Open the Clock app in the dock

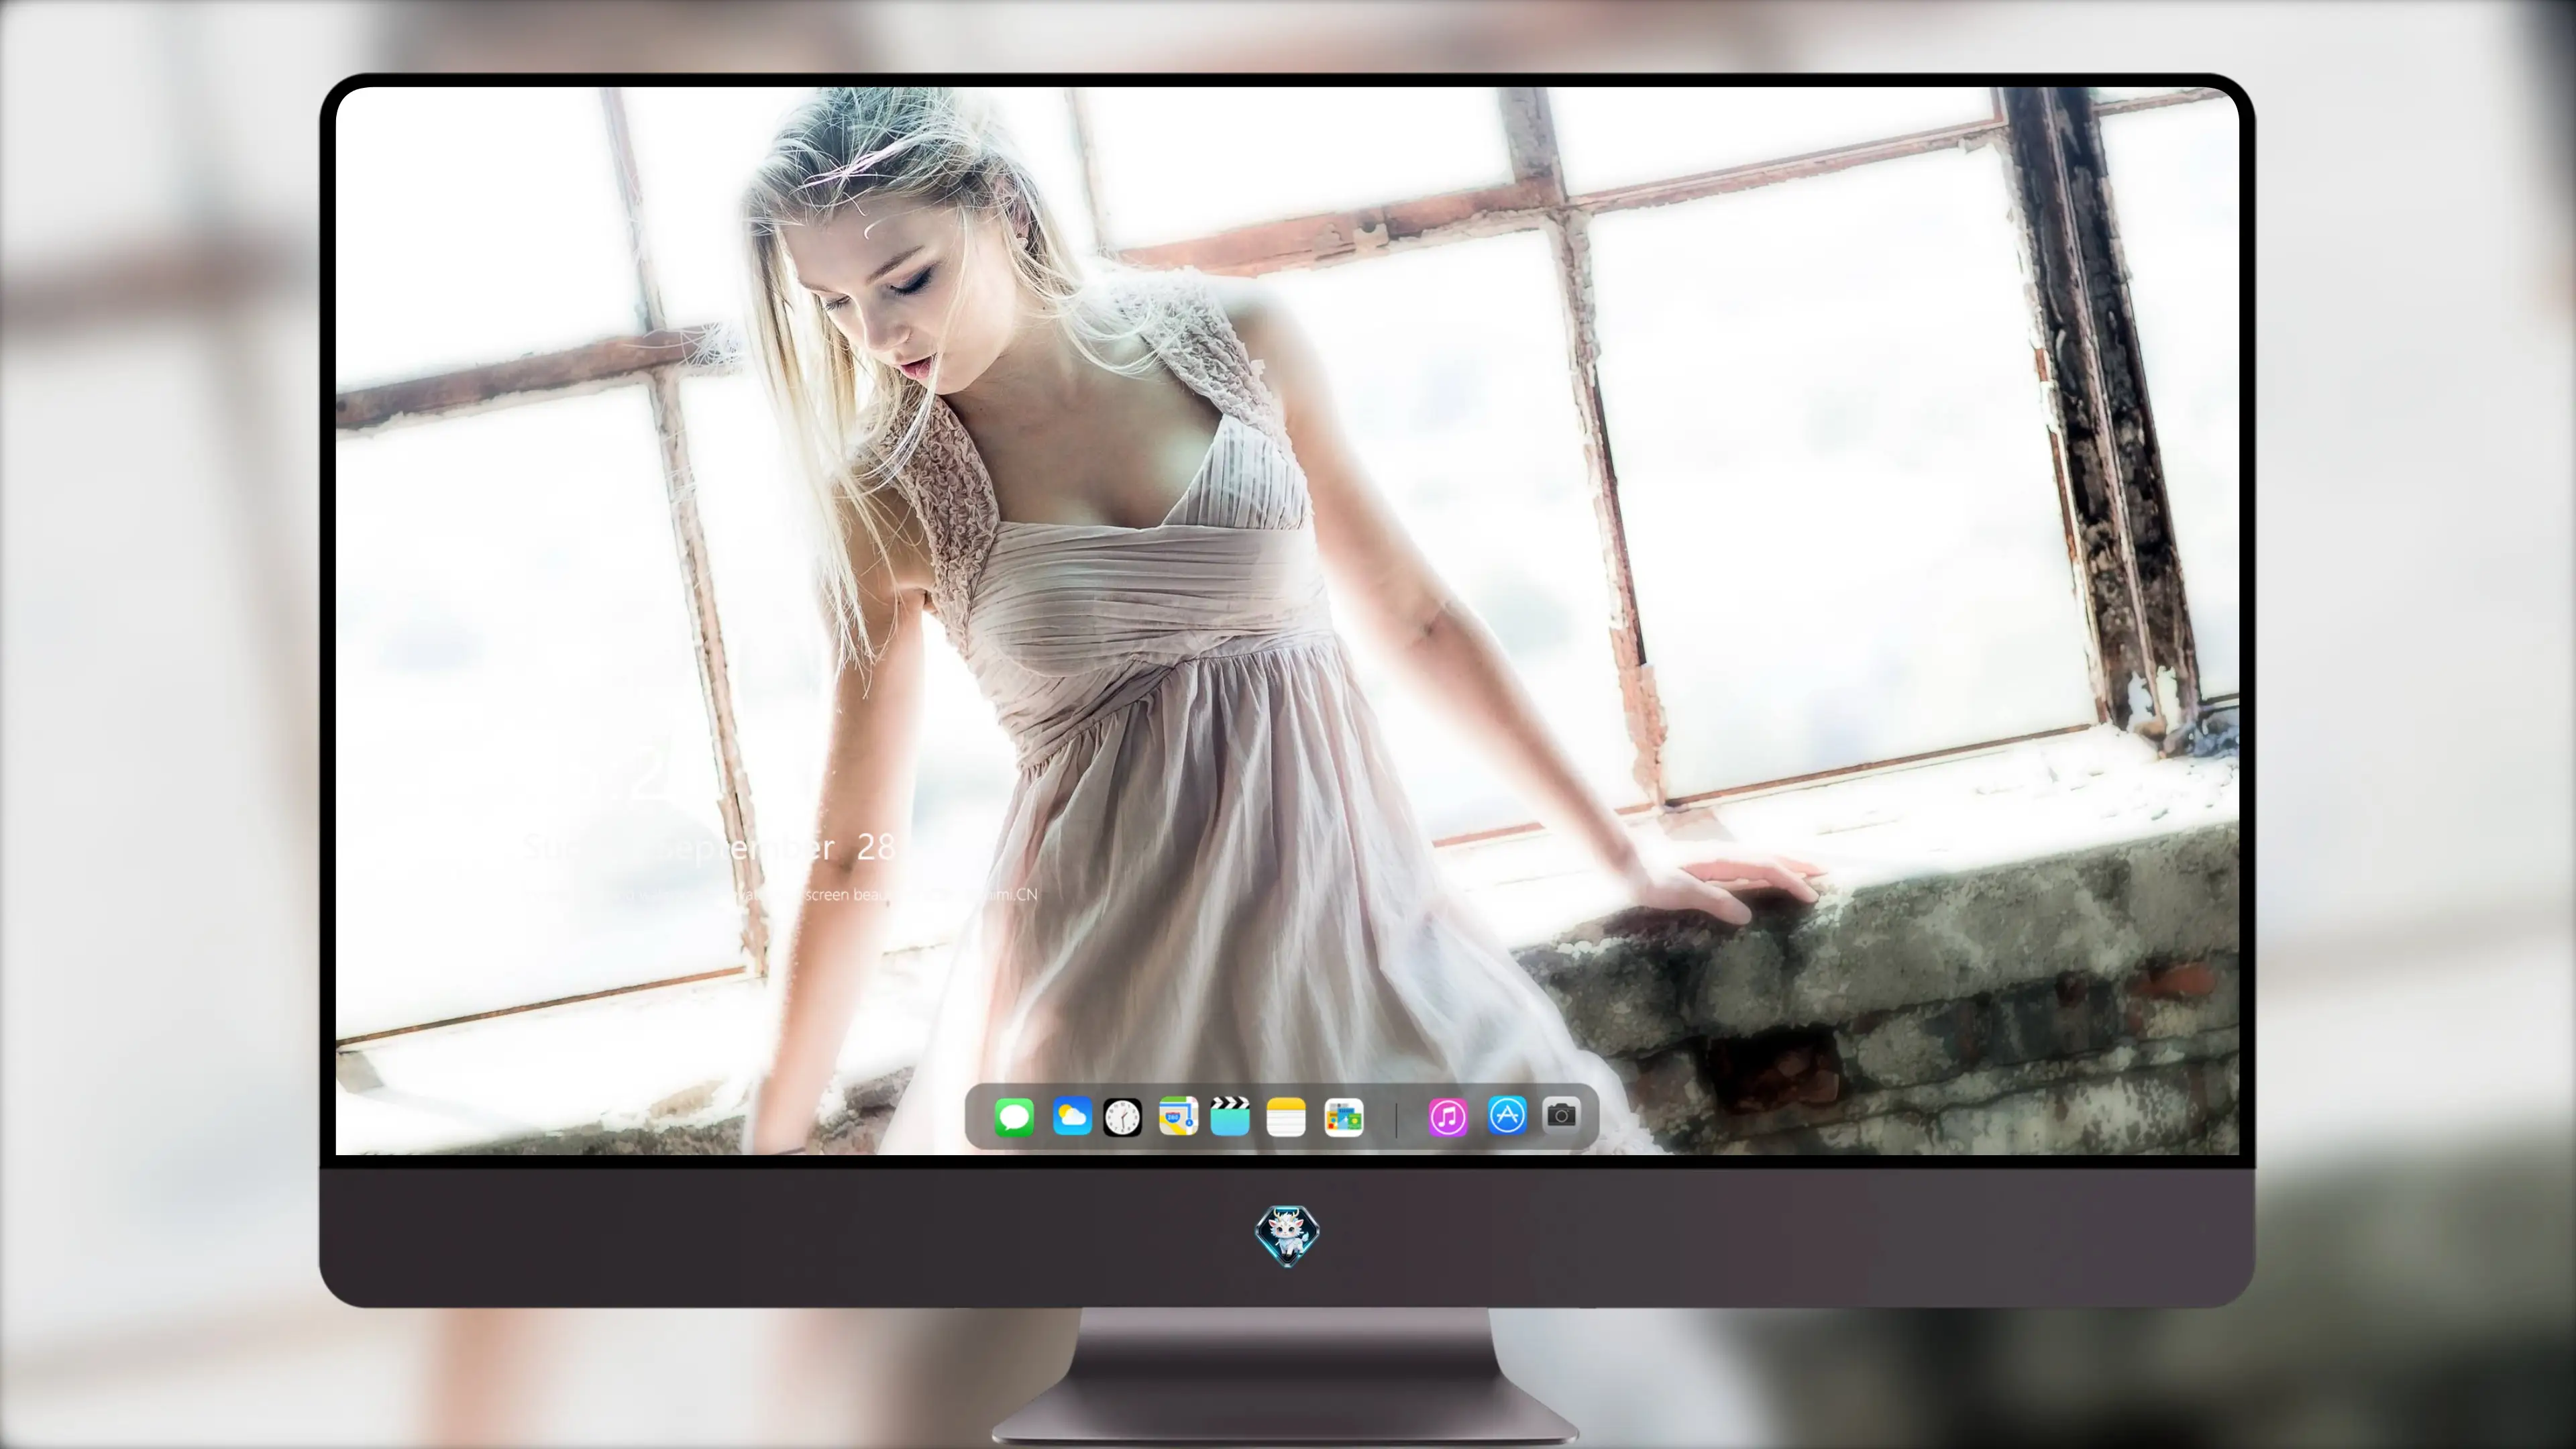point(1122,1117)
